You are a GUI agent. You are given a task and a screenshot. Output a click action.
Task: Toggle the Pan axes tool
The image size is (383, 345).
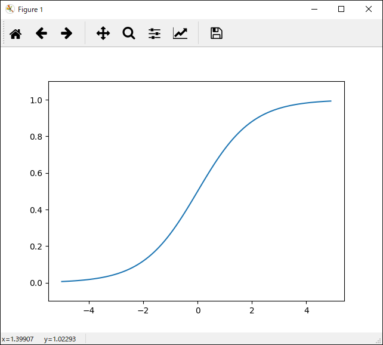click(103, 33)
